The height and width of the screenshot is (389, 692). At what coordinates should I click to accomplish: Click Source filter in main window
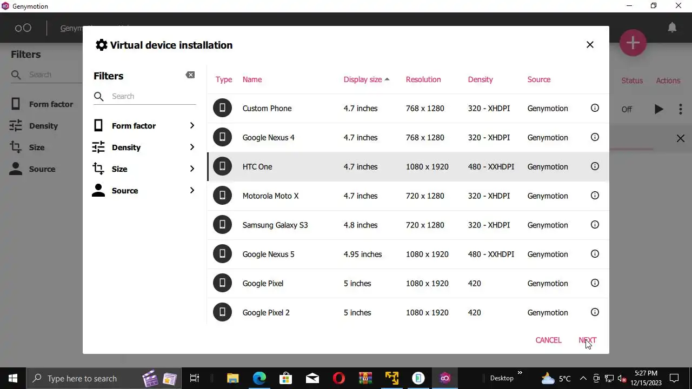point(33,169)
